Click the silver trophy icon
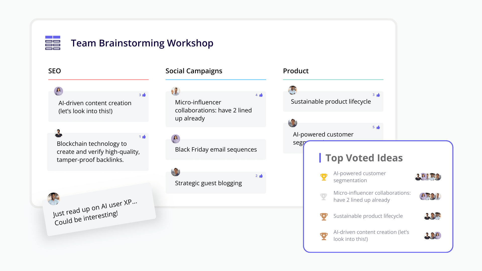The width and height of the screenshot is (482, 271). (x=324, y=196)
